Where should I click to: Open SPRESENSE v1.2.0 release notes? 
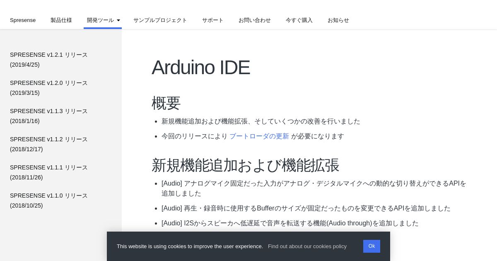click(49, 88)
